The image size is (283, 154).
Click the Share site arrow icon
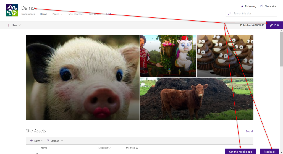[x=261, y=6]
